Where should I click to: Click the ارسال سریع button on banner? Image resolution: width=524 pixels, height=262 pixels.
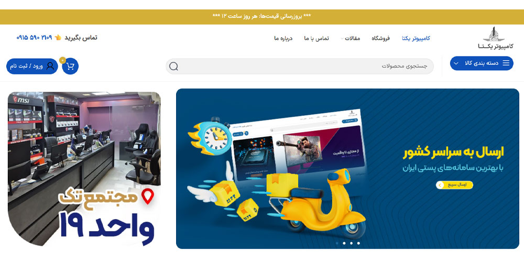[454, 185]
